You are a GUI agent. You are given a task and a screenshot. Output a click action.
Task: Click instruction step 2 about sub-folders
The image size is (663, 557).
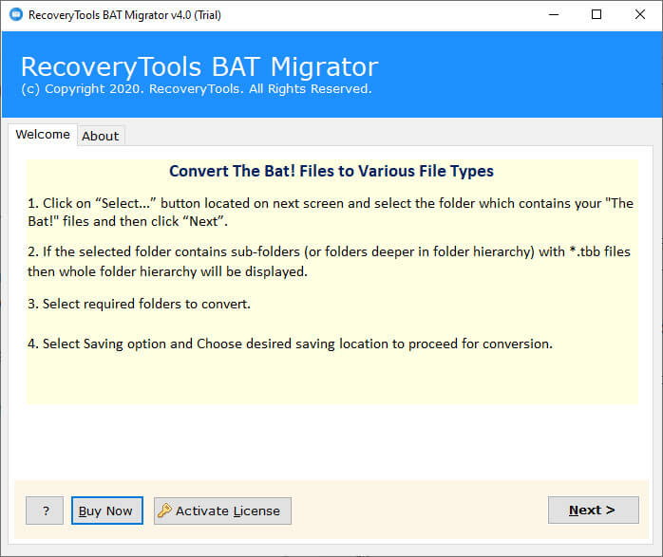click(x=329, y=261)
